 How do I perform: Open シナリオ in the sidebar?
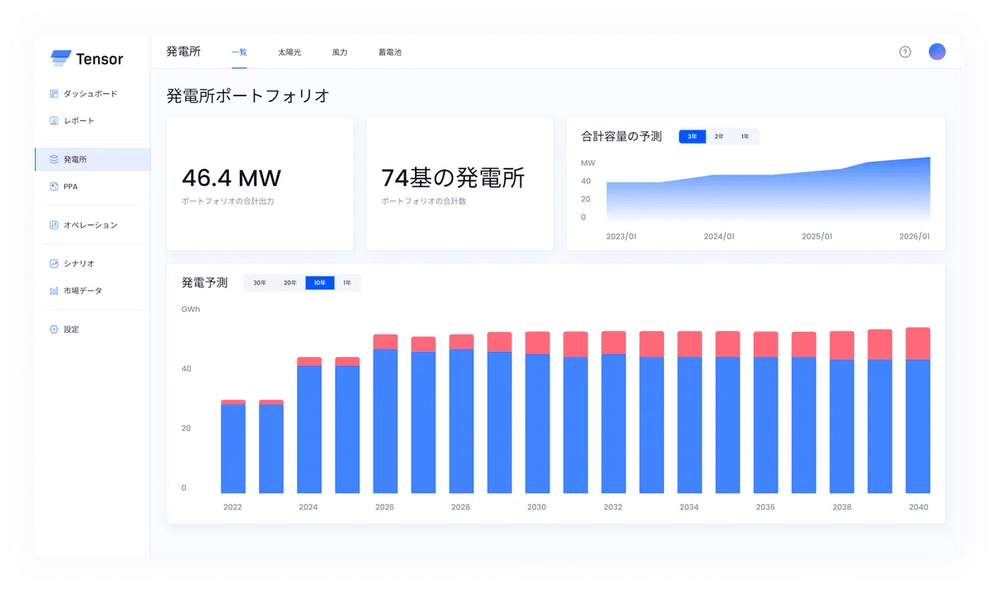pyautogui.click(x=79, y=263)
